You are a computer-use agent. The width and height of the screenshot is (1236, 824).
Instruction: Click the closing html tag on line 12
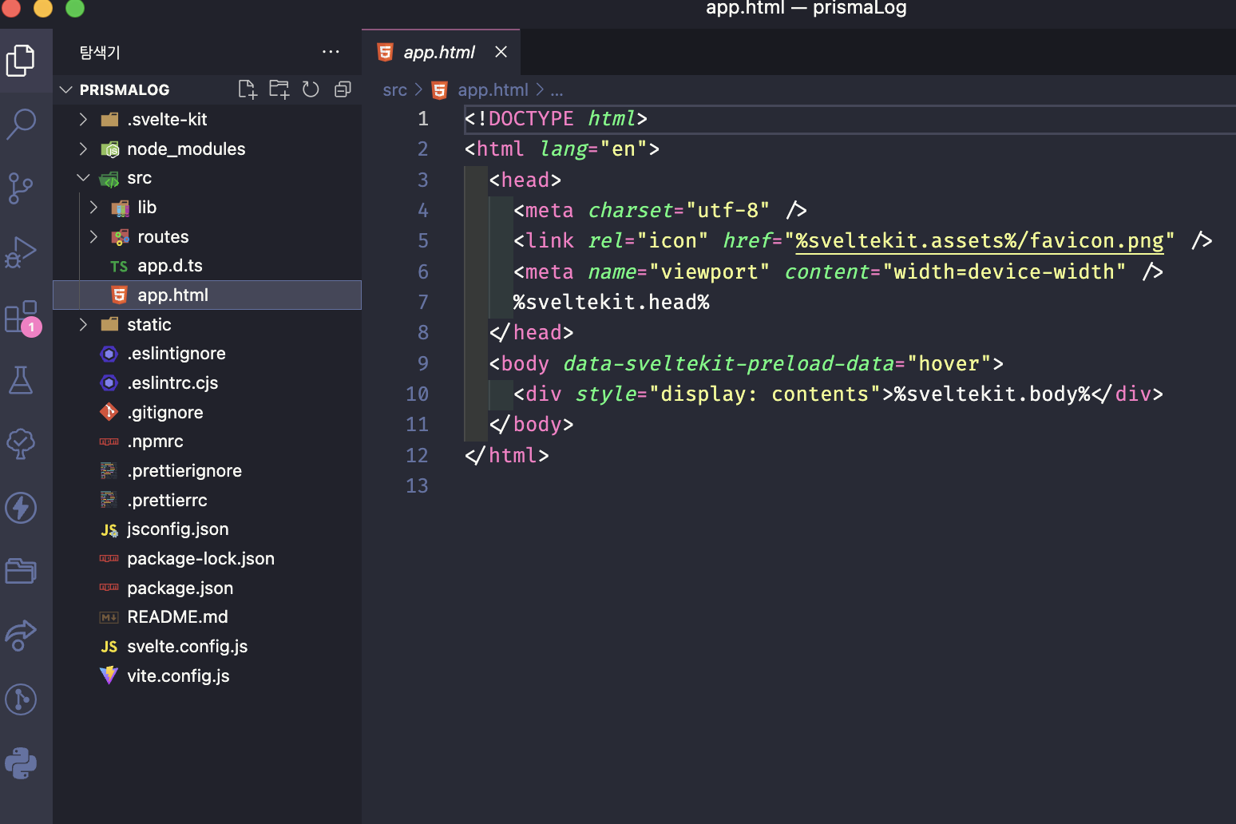(506, 456)
